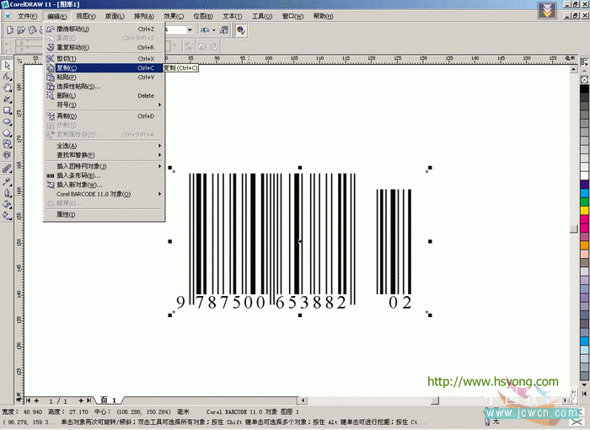Expand the 符号(S) submenu arrow
Screen dimensions: 590x430
[x=160, y=105]
